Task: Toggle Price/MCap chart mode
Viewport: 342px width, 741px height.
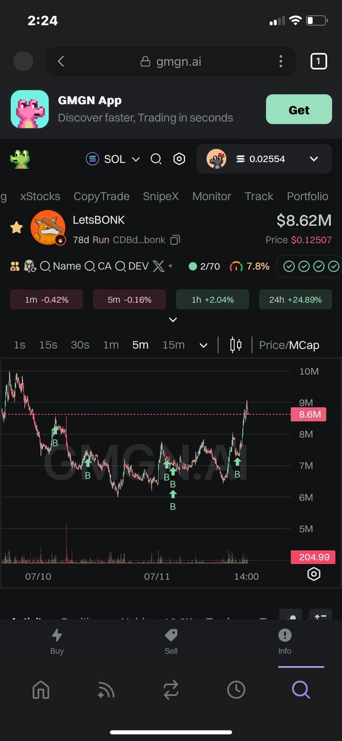Action: click(x=289, y=345)
